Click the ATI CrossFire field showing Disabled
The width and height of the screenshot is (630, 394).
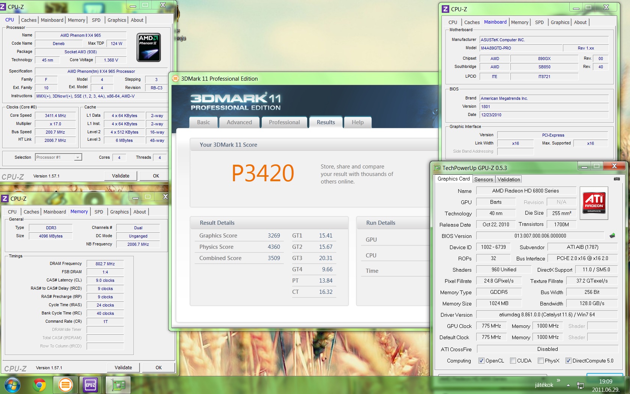tap(547, 349)
